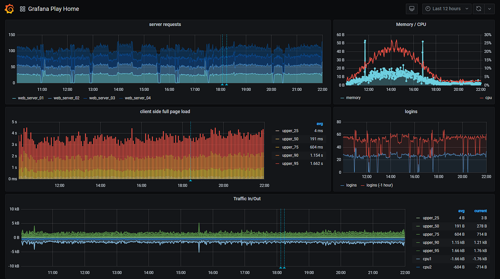Click the Grafana logo icon
This screenshot has height=279, width=500.
[9, 8]
